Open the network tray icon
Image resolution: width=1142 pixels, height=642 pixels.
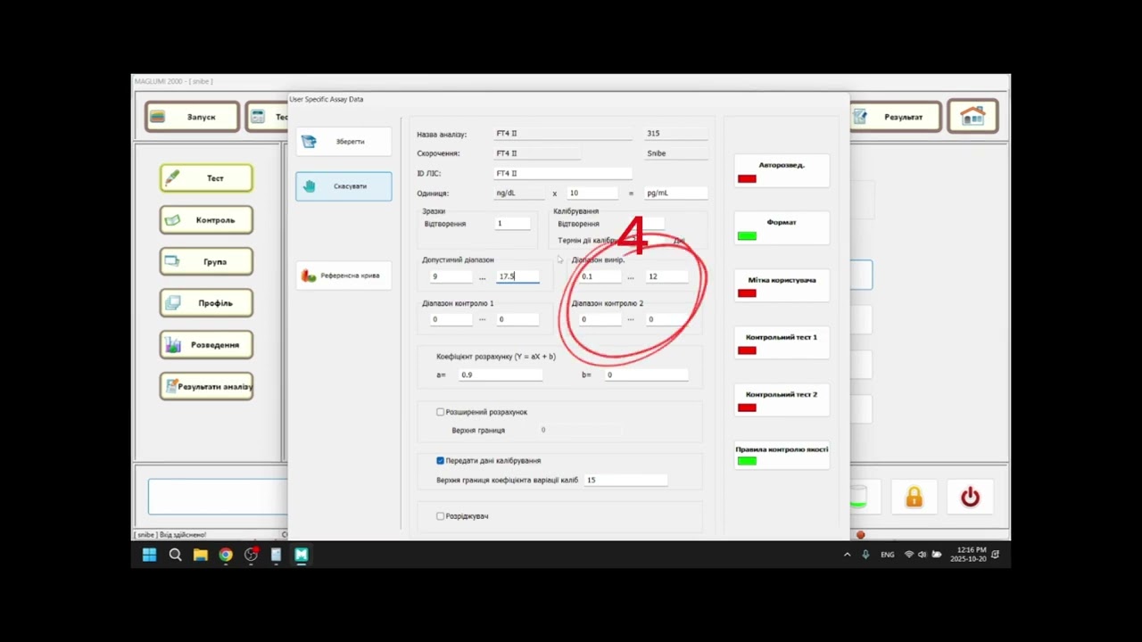[909, 555]
